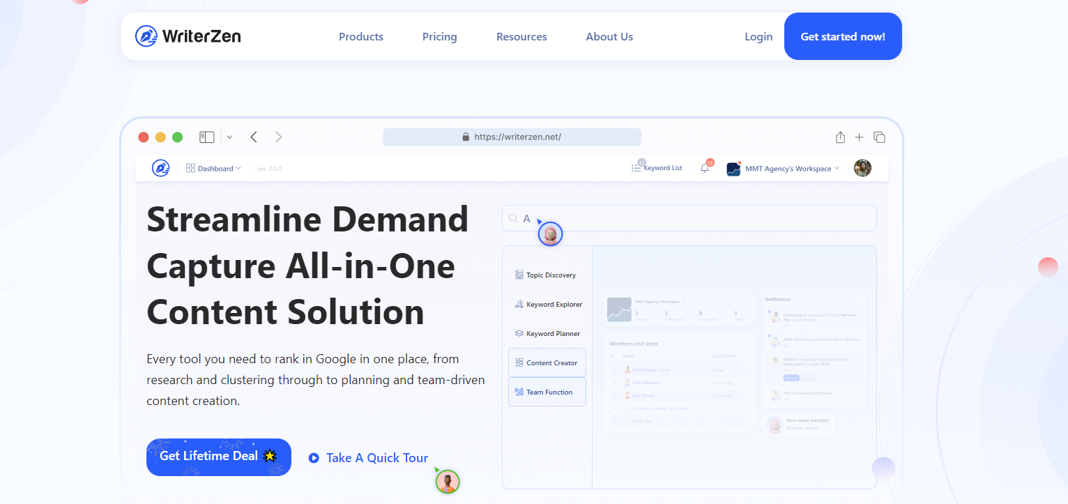Click the Login link
The image size is (1068, 504).
[758, 37]
